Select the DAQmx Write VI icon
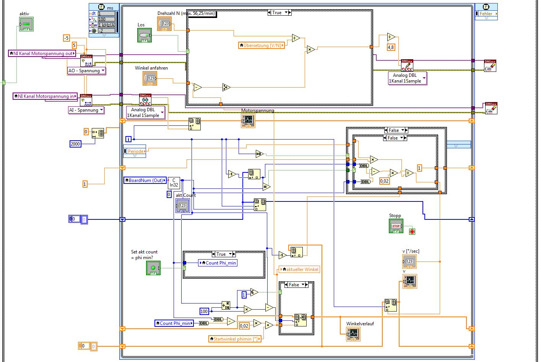Viewport: 541px width, 362px height. 407,65
